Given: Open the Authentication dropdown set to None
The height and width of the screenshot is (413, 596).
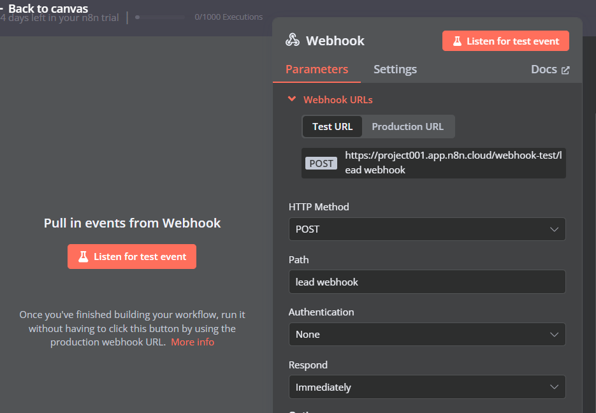Looking at the screenshot, I should [x=427, y=335].
